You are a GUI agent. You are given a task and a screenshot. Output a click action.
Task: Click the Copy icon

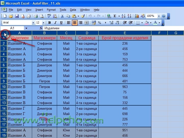coord(68,16)
